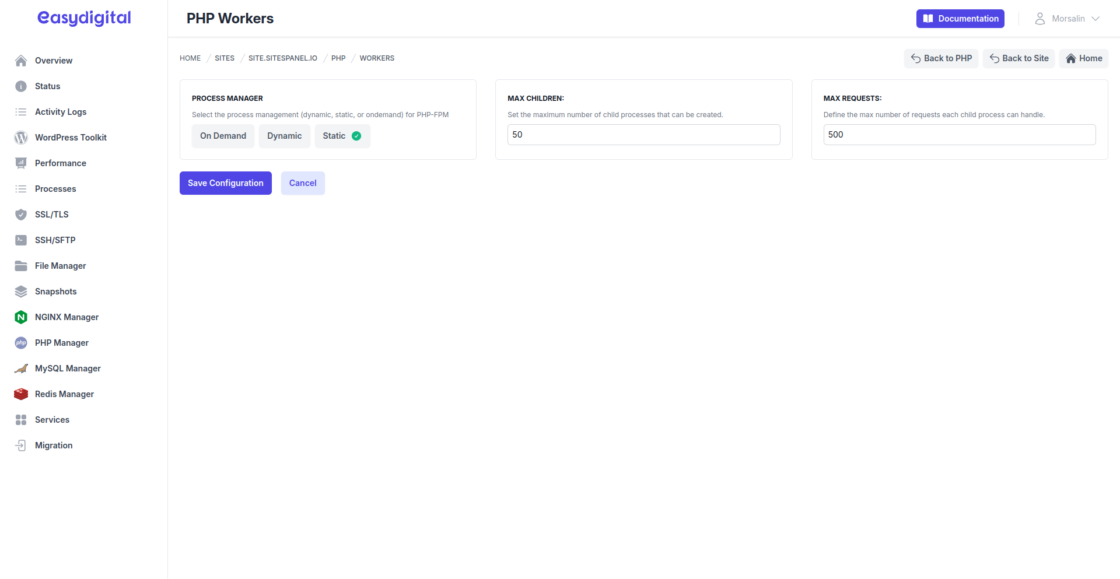The height and width of the screenshot is (579, 1120).
Task: Expand the Morsalin user menu chevron
Action: pos(1095,19)
